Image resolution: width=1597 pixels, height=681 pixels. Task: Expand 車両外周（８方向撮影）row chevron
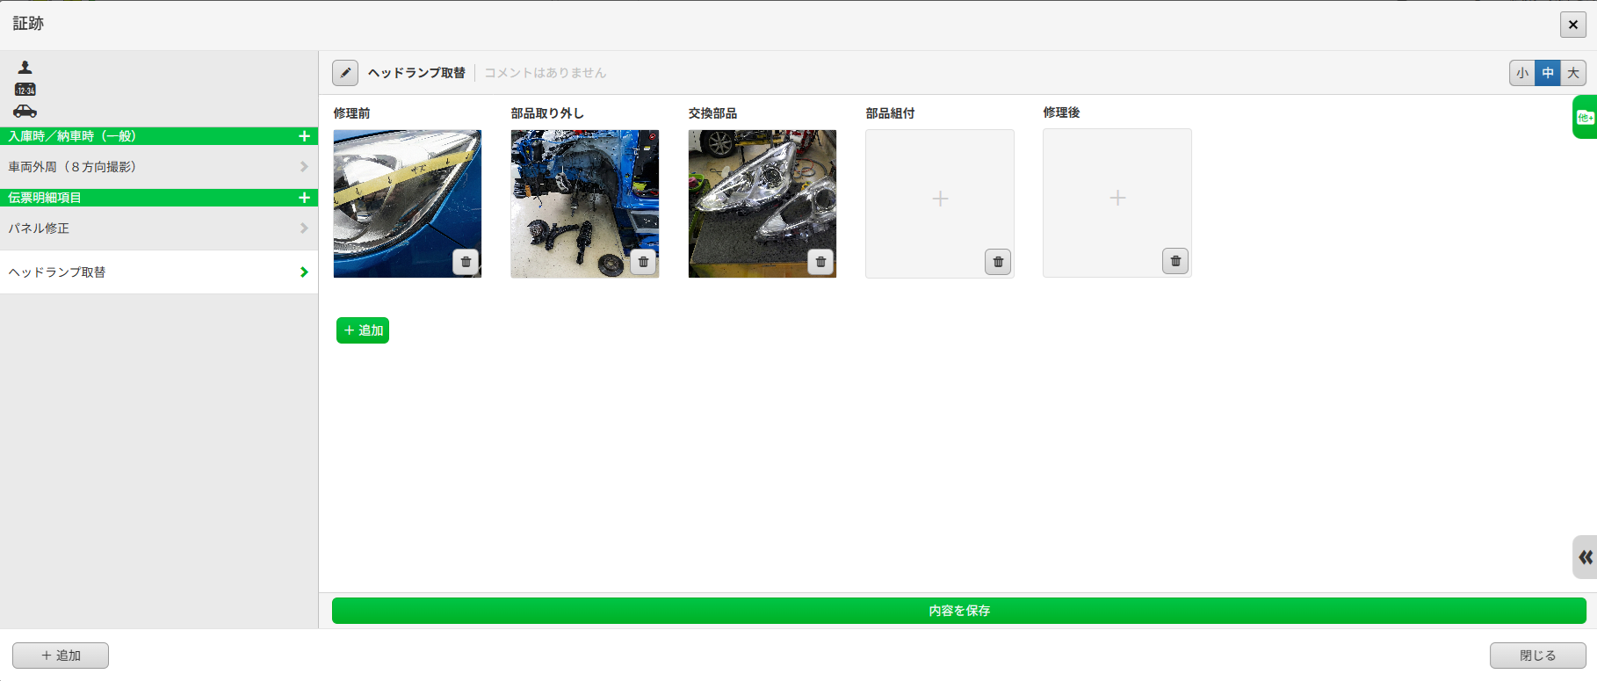(x=304, y=167)
